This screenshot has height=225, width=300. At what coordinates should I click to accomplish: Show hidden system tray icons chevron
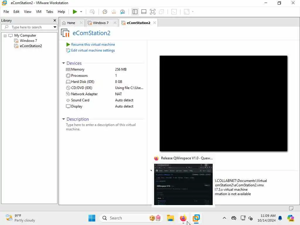pyautogui.click(x=224, y=218)
